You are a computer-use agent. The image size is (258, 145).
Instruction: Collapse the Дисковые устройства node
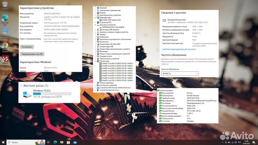(x=95, y=25)
